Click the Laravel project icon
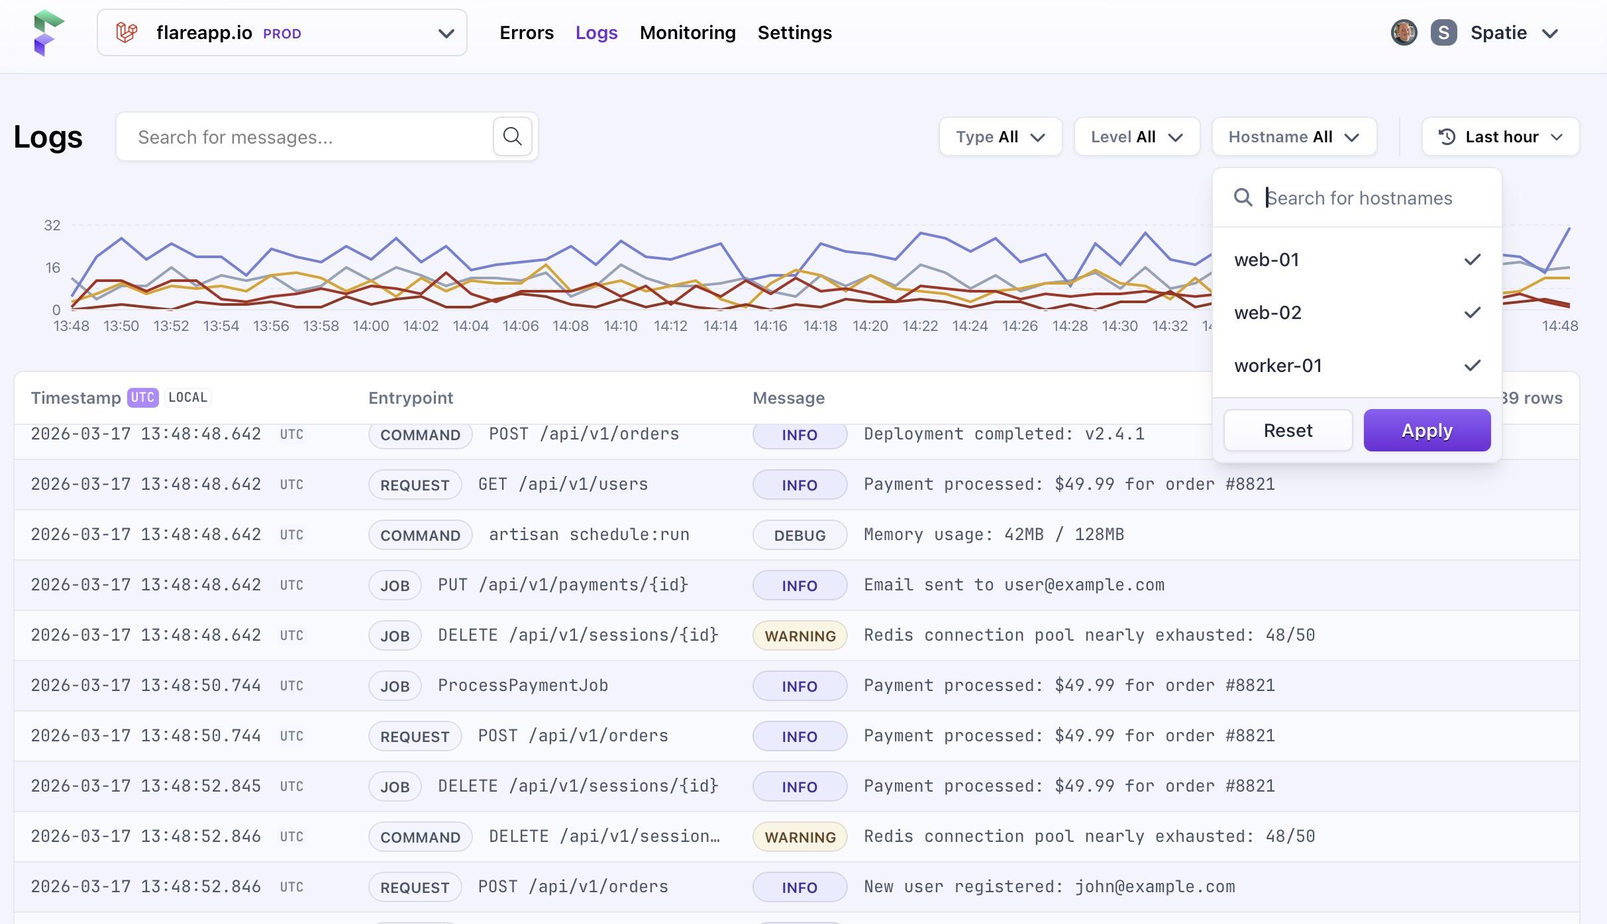 click(127, 32)
